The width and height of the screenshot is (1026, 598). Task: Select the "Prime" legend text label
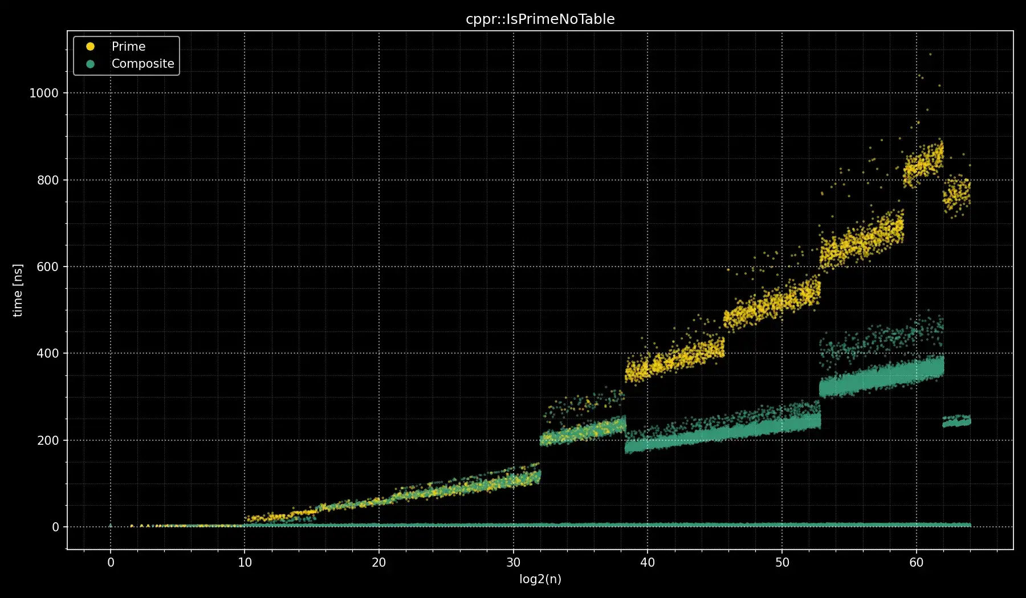click(128, 47)
